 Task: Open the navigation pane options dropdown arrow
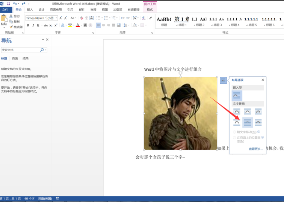click(x=43, y=40)
